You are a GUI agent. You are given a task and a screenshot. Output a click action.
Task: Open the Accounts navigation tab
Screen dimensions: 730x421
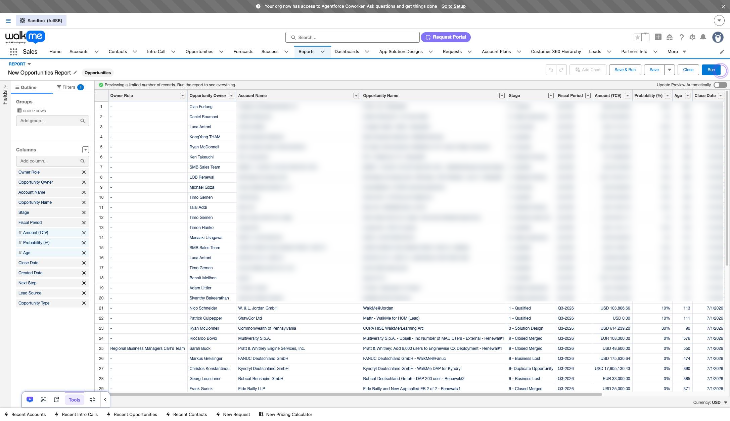click(x=79, y=52)
